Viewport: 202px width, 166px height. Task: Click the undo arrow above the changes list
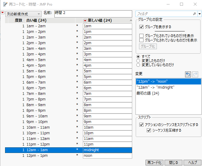coord(188,74)
